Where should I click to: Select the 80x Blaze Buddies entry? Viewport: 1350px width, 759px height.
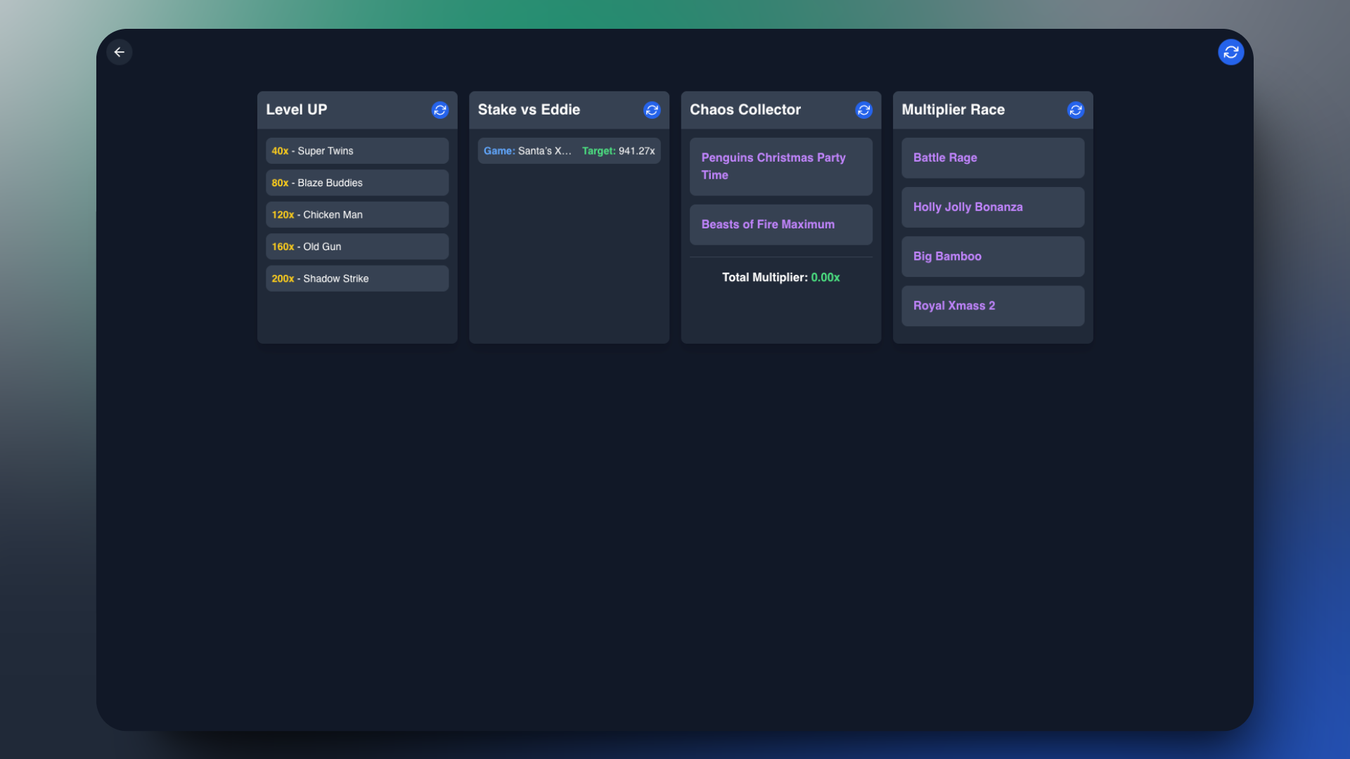coord(356,183)
